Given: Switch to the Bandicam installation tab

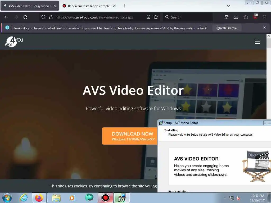Looking at the screenshot, I should coord(89,6).
